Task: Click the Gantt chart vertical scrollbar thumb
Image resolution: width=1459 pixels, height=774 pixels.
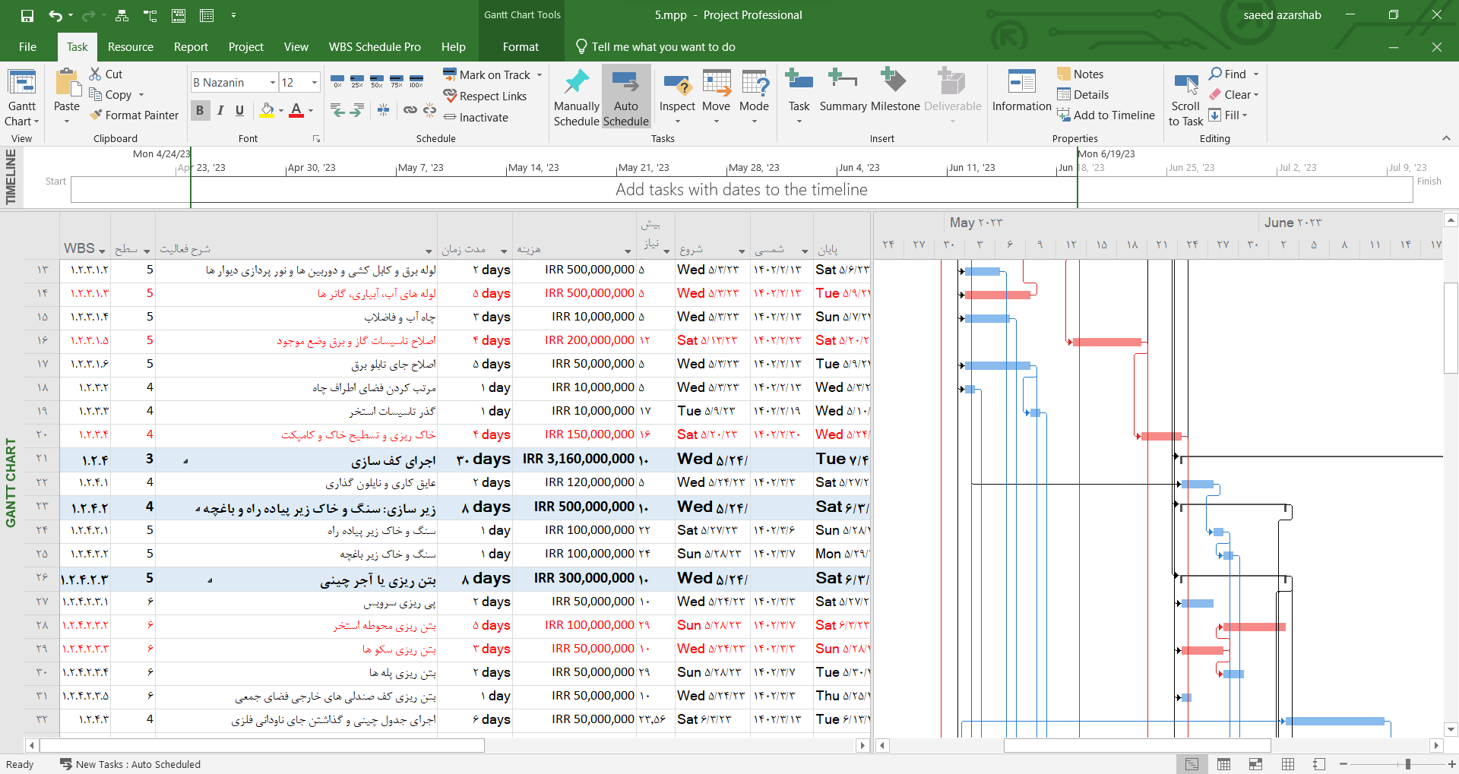Action: pos(1451,327)
